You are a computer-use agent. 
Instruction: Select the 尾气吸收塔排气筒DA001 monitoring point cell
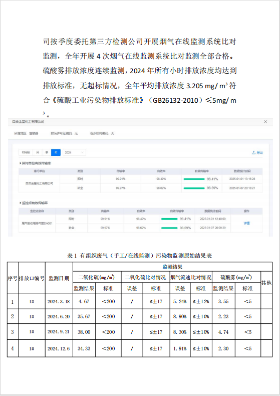[x=37, y=223]
